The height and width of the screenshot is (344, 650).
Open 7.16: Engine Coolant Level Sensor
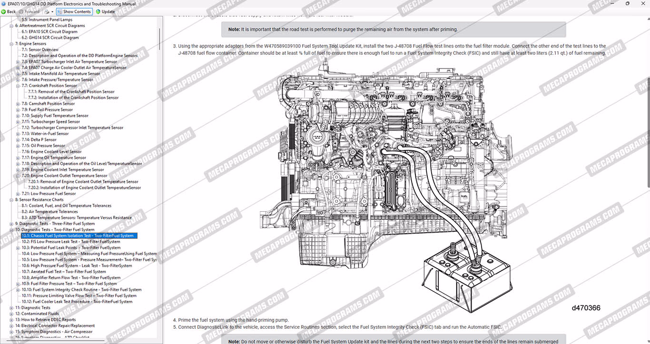tap(51, 152)
